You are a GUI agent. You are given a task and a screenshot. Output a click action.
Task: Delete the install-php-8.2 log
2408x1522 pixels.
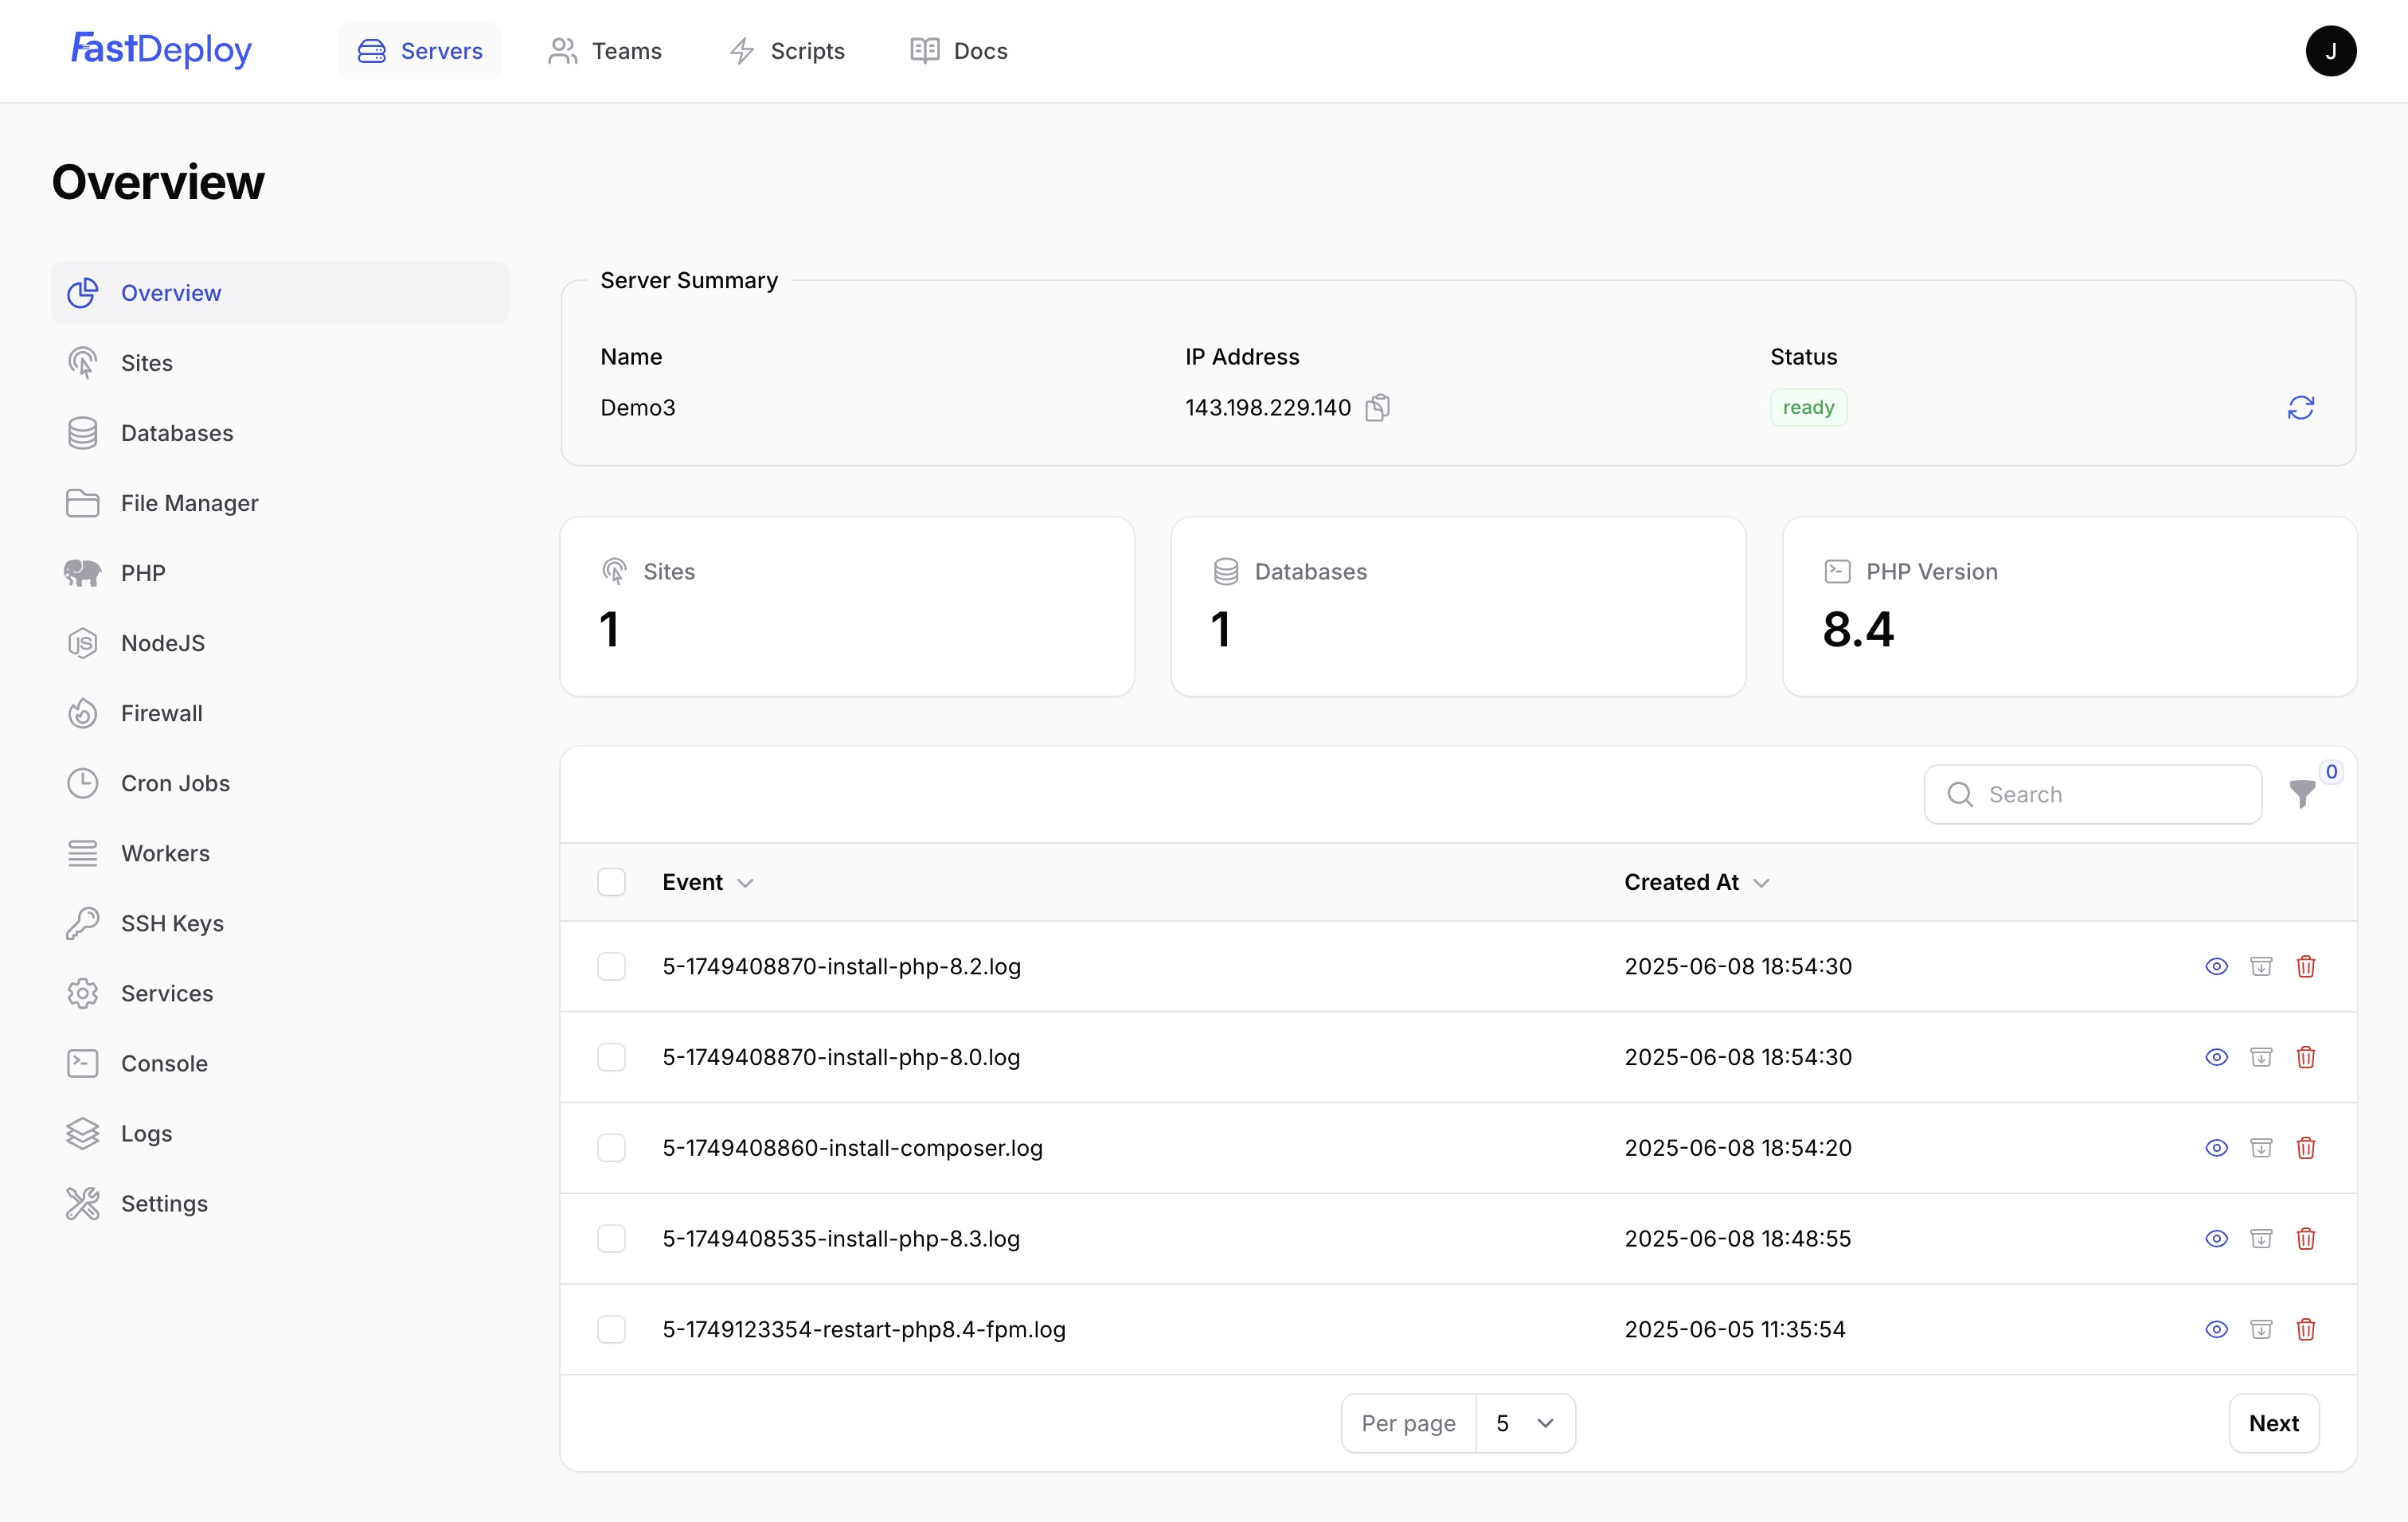[x=2306, y=966]
